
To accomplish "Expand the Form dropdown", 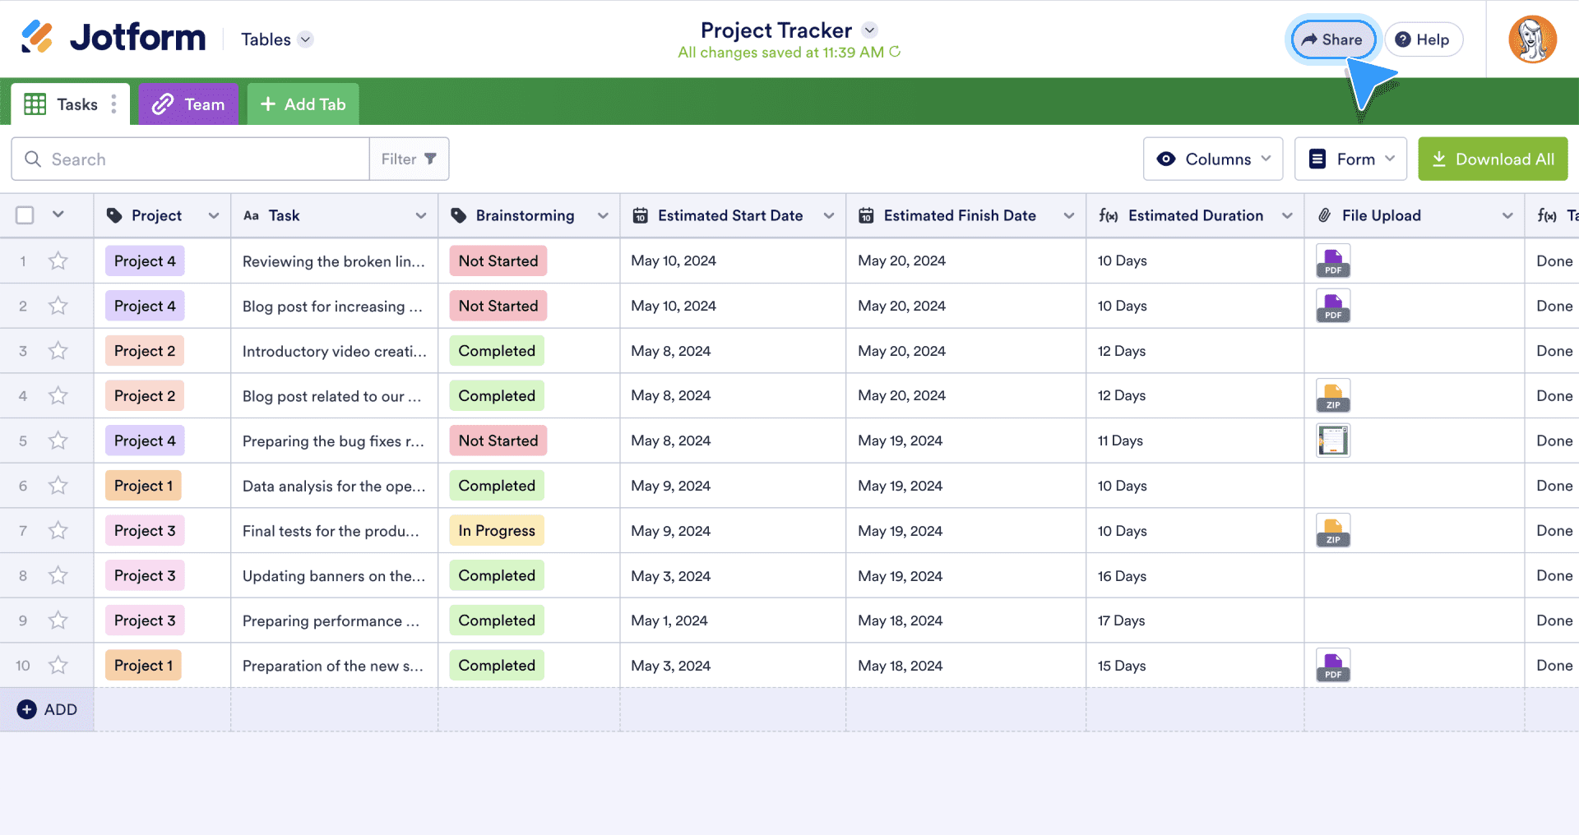I will pos(1350,159).
